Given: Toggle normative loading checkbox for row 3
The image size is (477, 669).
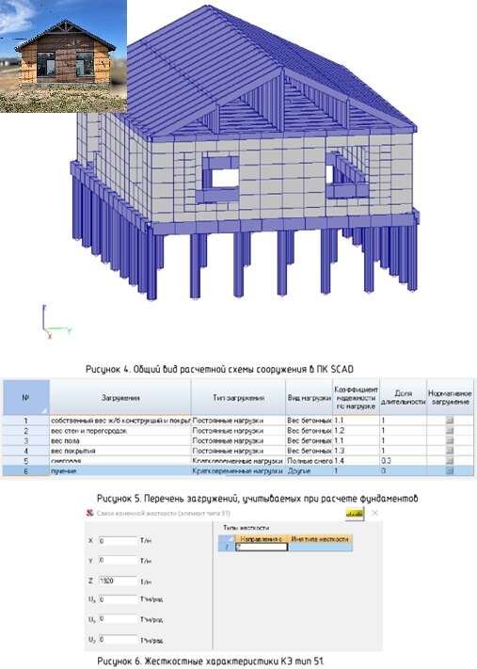Looking at the screenshot, I should 450,440.
